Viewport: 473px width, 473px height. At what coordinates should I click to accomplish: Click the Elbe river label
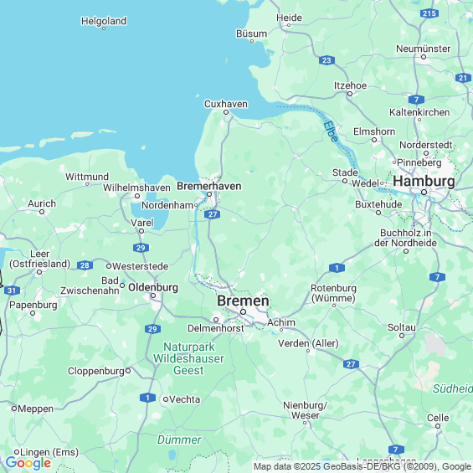[x=331, y=131]
